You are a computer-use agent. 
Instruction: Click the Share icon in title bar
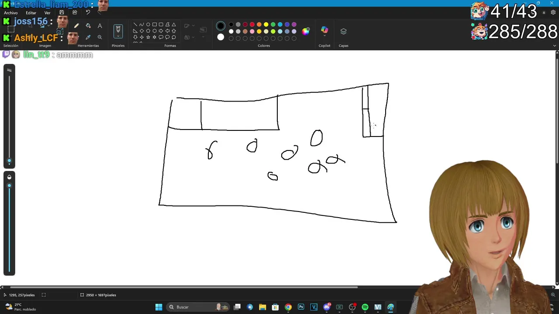(75, 13)
